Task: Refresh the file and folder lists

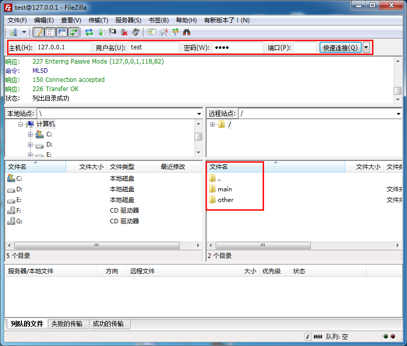Action: pyautogui.click(x=89, y=32)
